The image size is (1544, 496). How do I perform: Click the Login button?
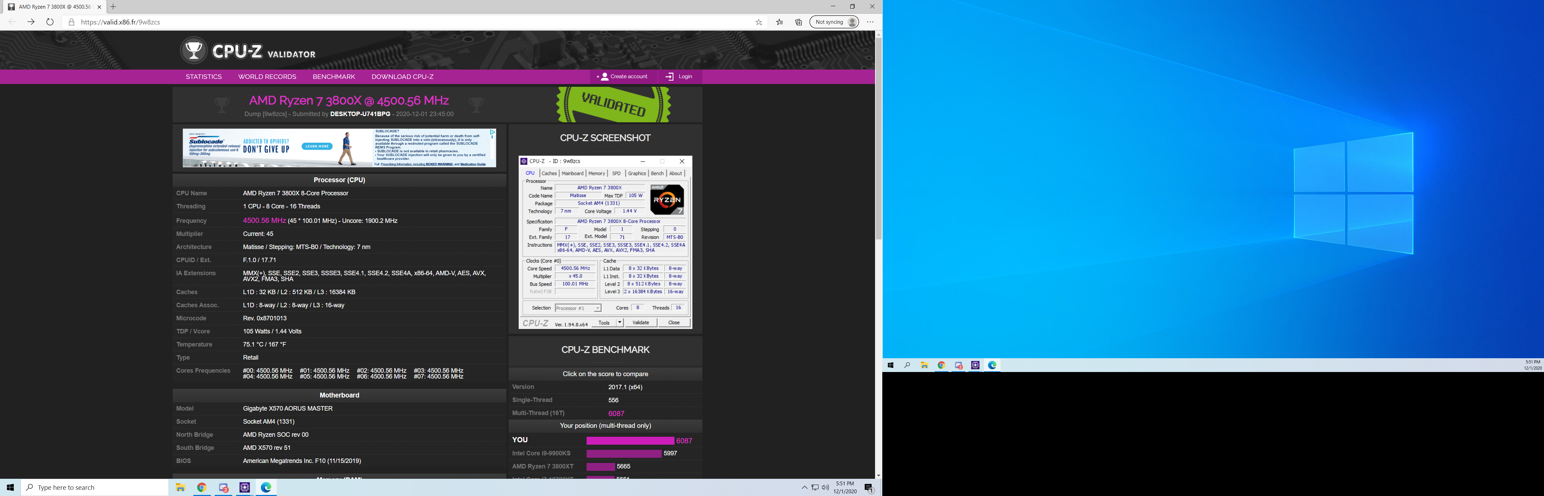point(680,77)
